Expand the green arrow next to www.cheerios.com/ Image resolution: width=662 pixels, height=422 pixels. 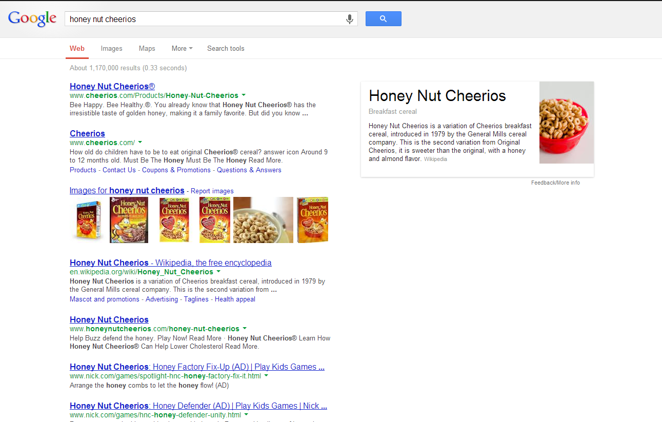(x=140, y=142)
